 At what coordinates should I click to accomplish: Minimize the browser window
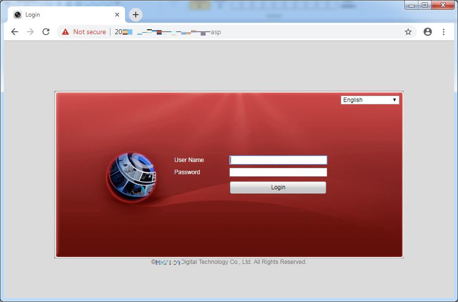click(x=412, y=5)
